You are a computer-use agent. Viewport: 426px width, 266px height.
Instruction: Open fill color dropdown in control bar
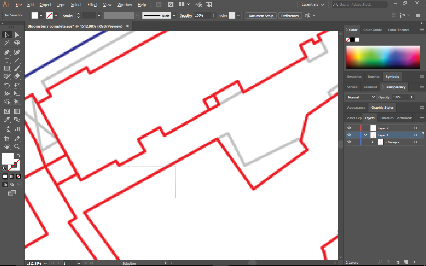[41, 15]
